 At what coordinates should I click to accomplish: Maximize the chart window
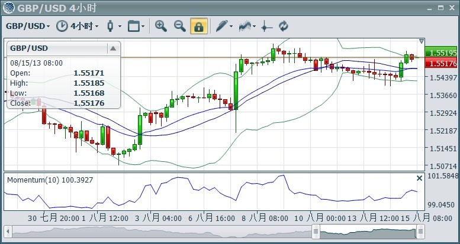[x=440, y=8]
